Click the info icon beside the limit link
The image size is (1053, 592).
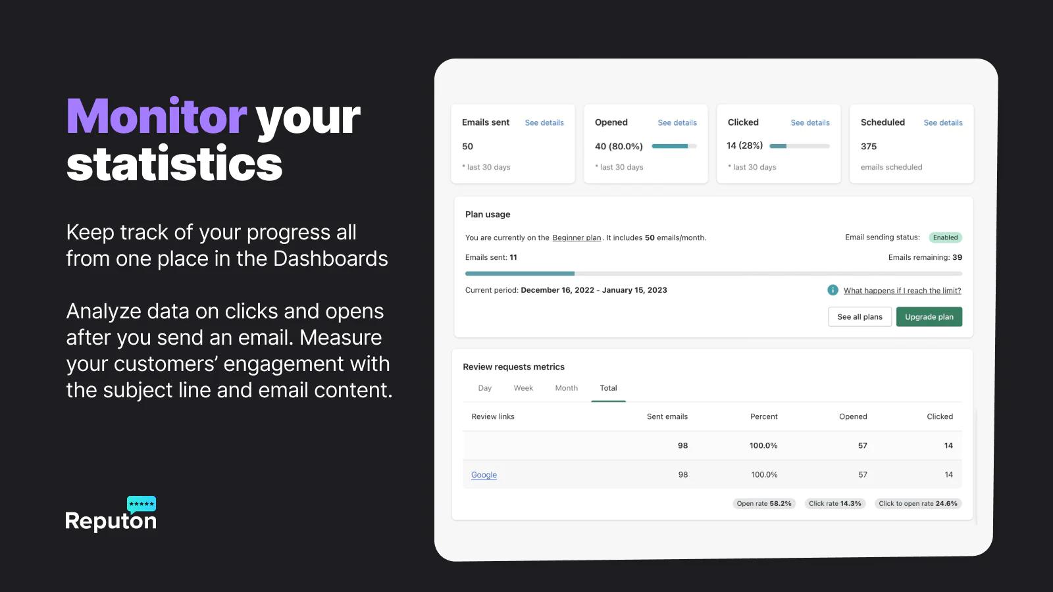coord(833,290)
